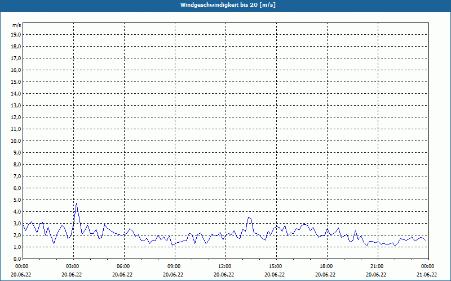Select the 19,0 y-axis label
The image size is (451, 281).
(x=16, y=35)
